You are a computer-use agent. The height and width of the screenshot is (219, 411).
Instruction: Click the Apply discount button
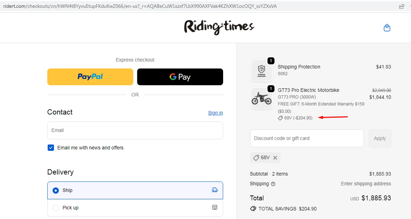(380, 138)
